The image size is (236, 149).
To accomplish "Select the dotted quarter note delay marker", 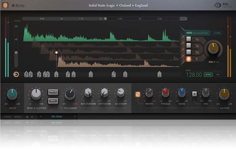I will (73, 74).
